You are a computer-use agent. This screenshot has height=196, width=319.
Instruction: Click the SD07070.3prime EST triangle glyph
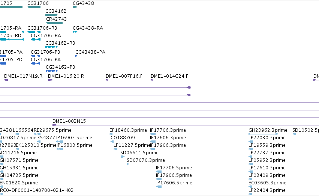128,164
